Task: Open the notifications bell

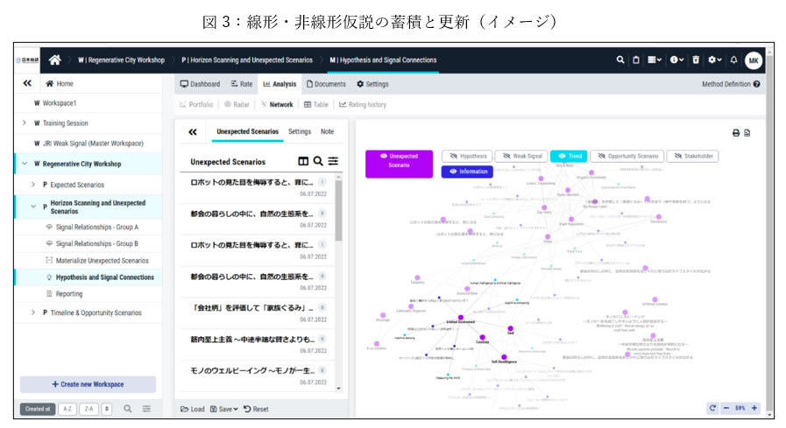Action: click(733, 60)
